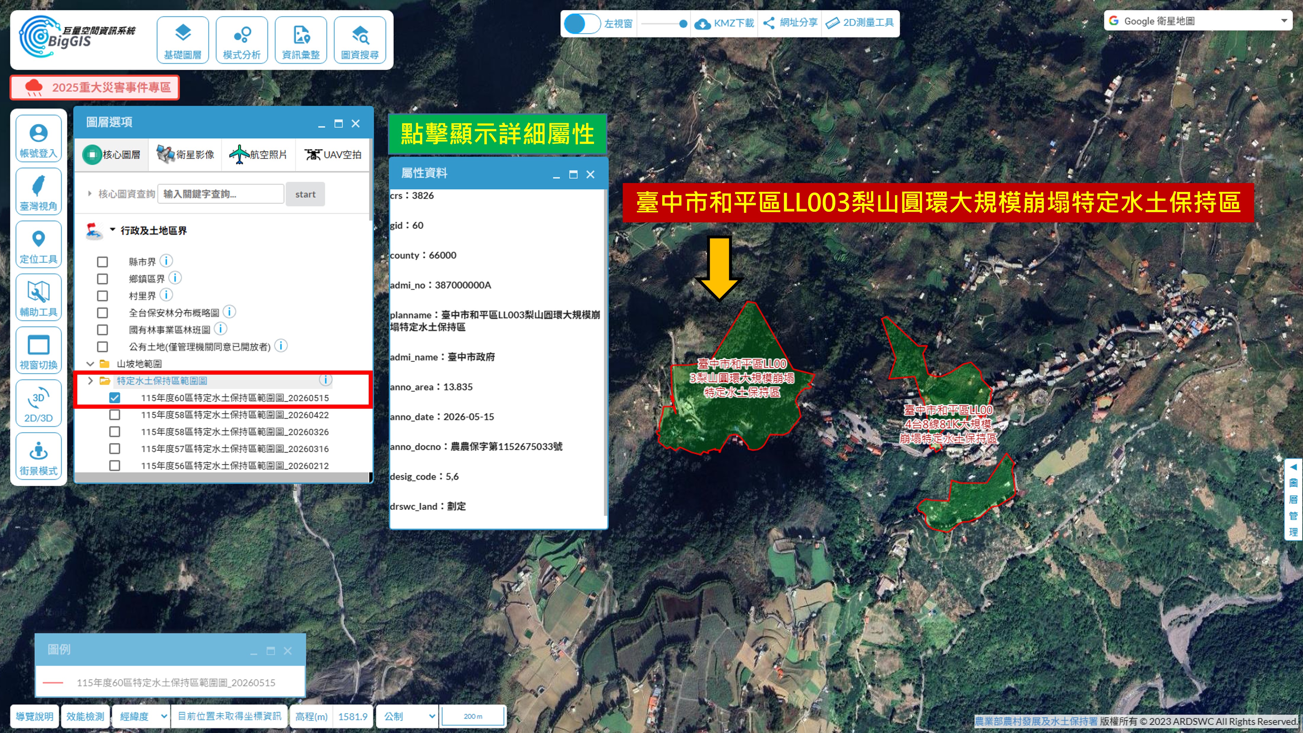1303x733 pixels.
Task: Switch to the 衛星影像 tab
Action: point(186,155)
